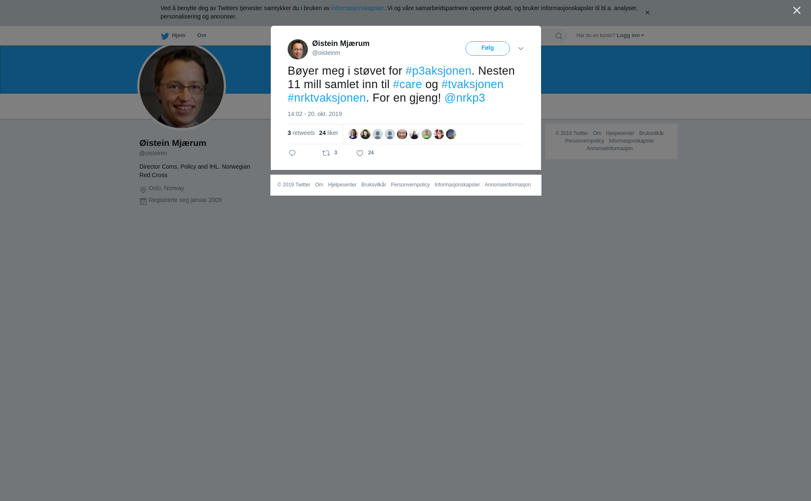811x501 pixels.
Task: Click the search magnifier icon
Action: [x=559, y=36]
